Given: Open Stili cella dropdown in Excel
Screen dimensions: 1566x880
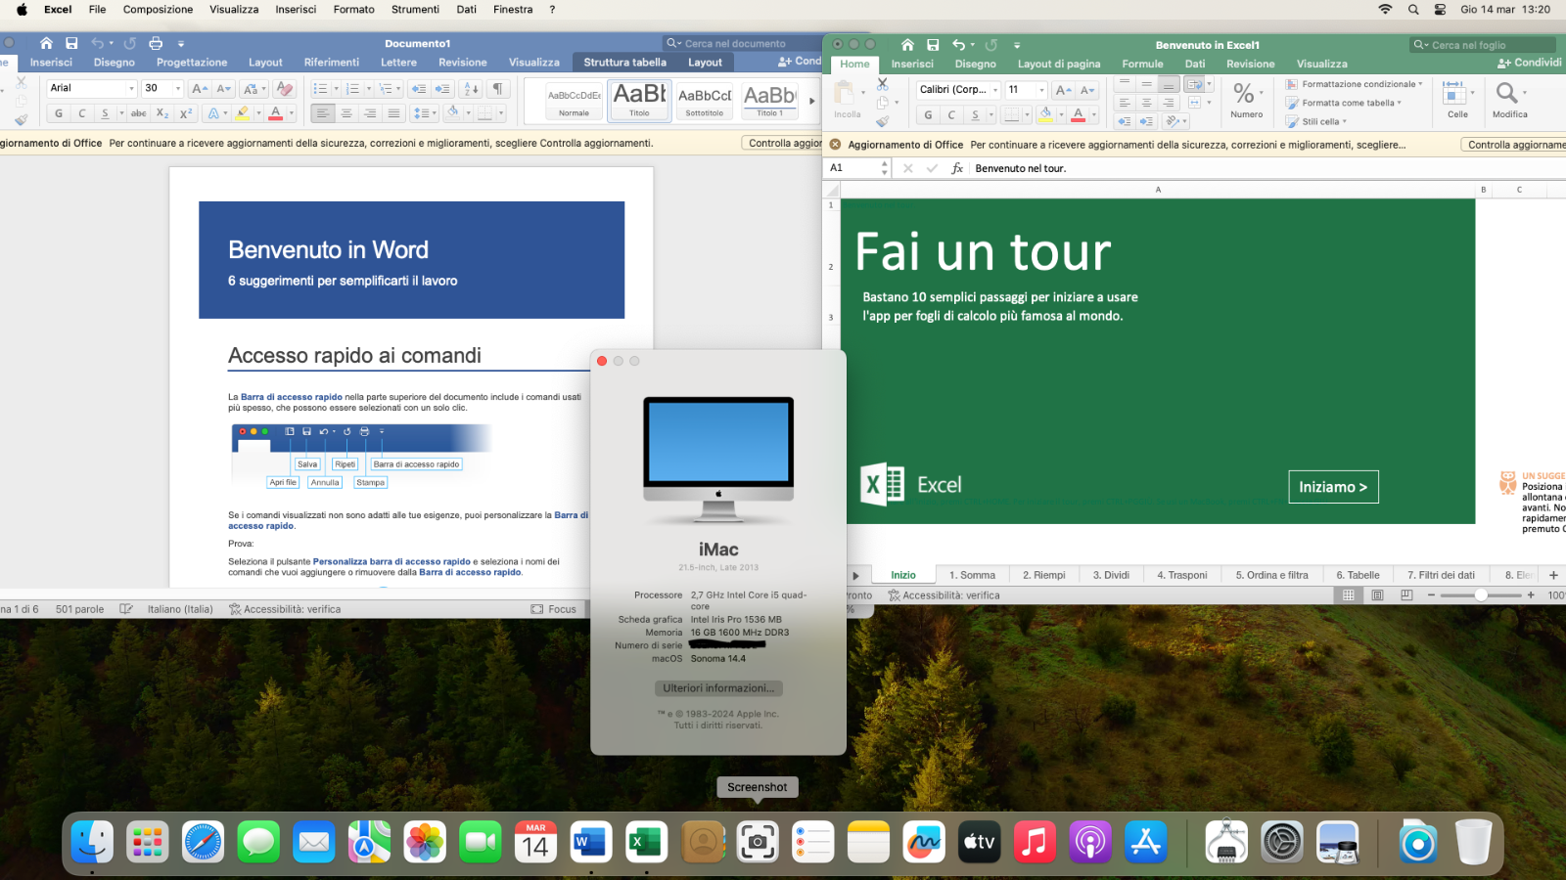Looking at the screenshot, I should [x=1316, y=121].
